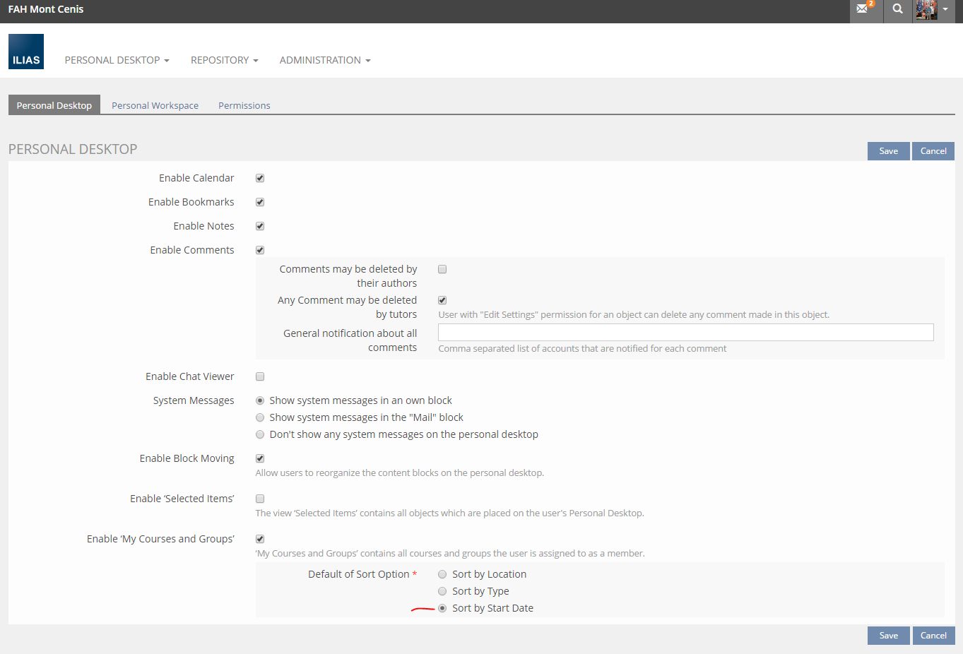Open the mail notifications icon
This screenshot has width=963, height=654.
(x=863, y=9)
